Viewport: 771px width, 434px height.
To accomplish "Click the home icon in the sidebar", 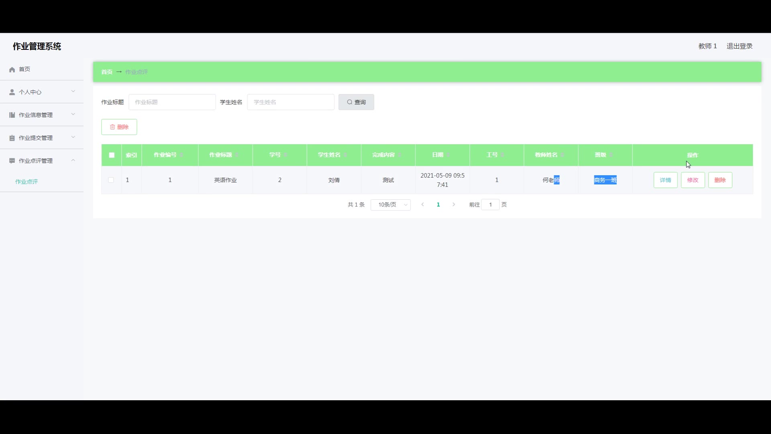I will coord(12,70).
